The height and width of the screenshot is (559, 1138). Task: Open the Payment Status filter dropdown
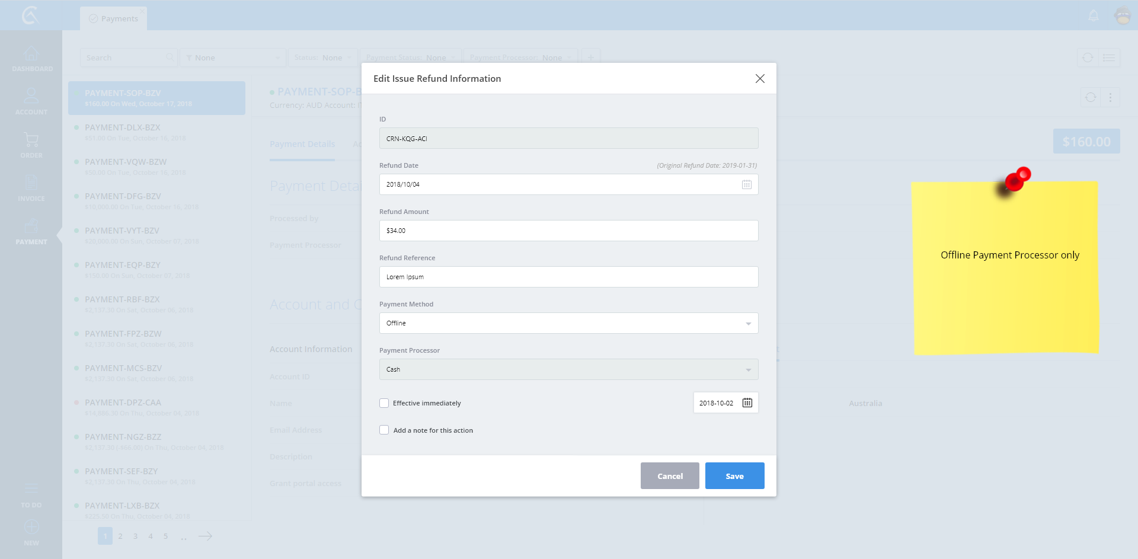point(410,58)
